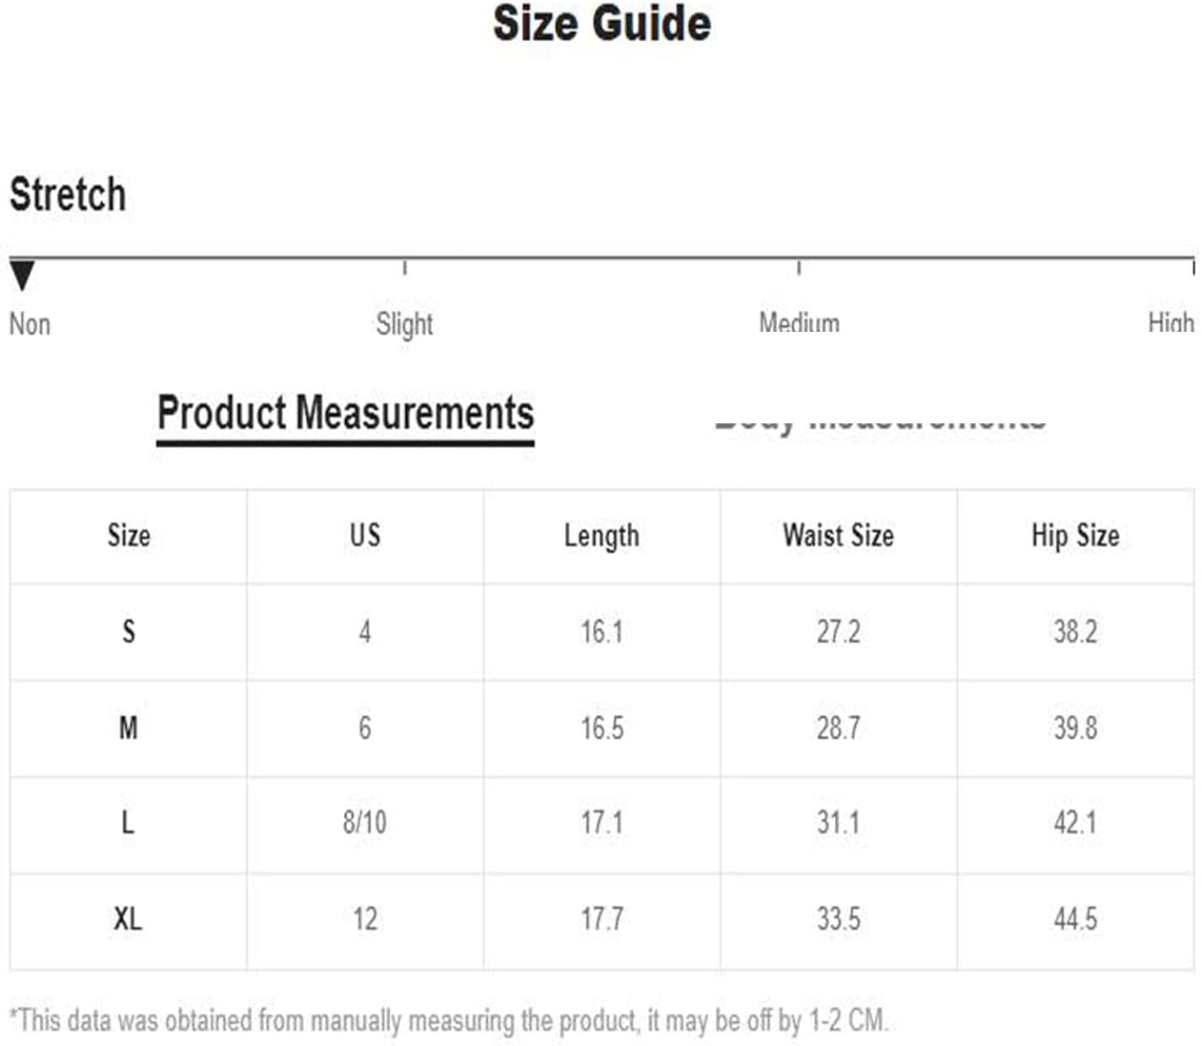
Task: Open the partially hidden Body Measurements tab
Action: coord(880,421)
